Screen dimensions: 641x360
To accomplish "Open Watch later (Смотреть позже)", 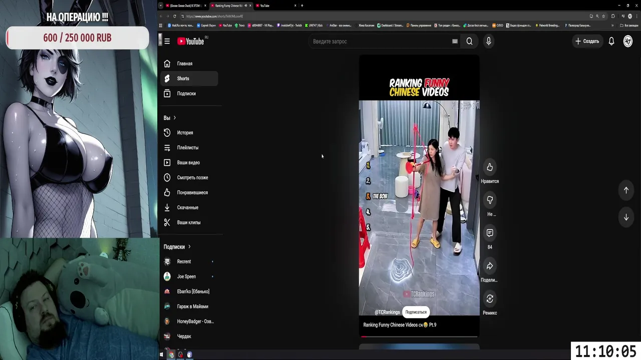I will [189, 177].
